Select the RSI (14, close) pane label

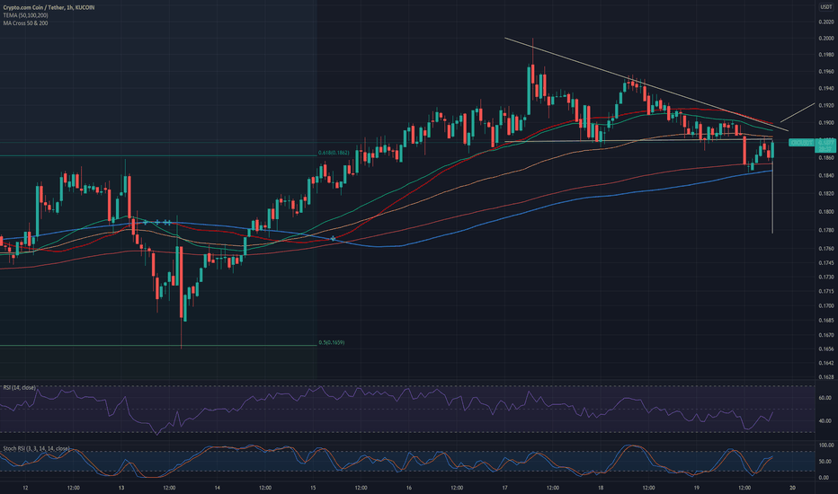click(x=19, y=387)
